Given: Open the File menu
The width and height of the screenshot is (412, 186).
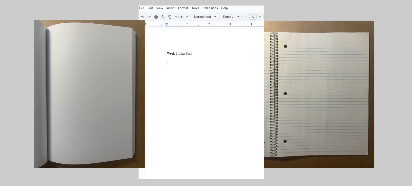Looking at the screenshot, I should 142,8.
